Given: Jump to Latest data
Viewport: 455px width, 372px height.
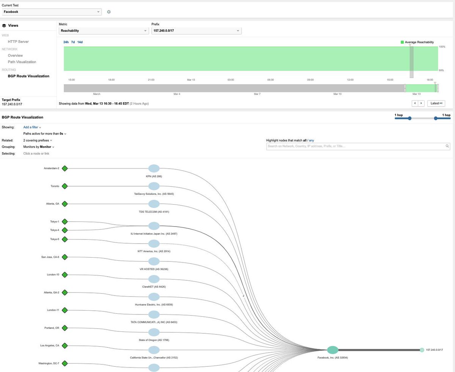Looking at the screenshot, I should point(436,103).
